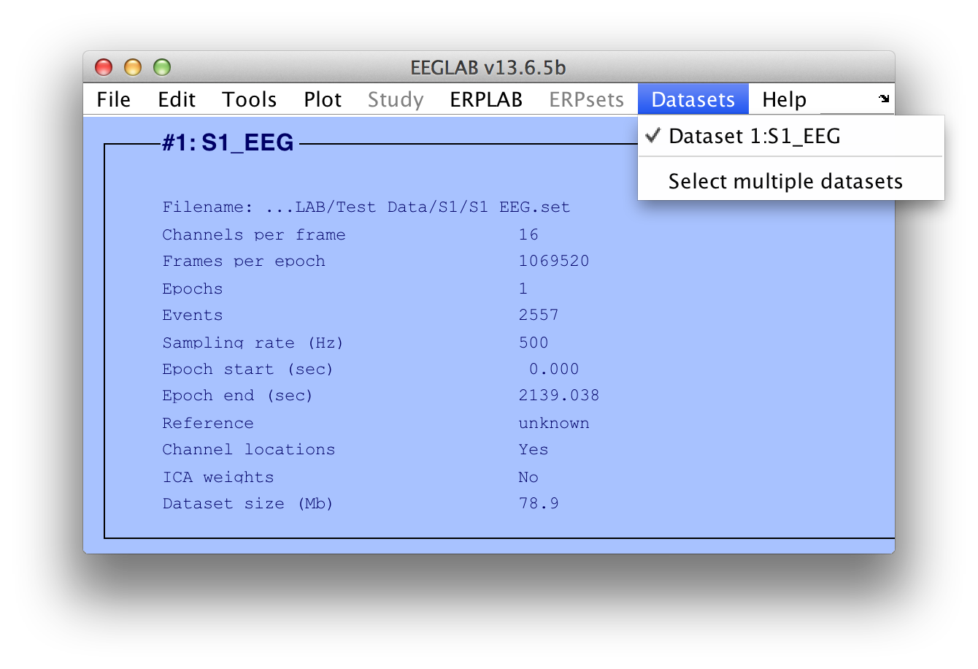This screenshot has height=669, width=978.
Task: Click the grayed-out Study menu
Action: coord(396,99)
